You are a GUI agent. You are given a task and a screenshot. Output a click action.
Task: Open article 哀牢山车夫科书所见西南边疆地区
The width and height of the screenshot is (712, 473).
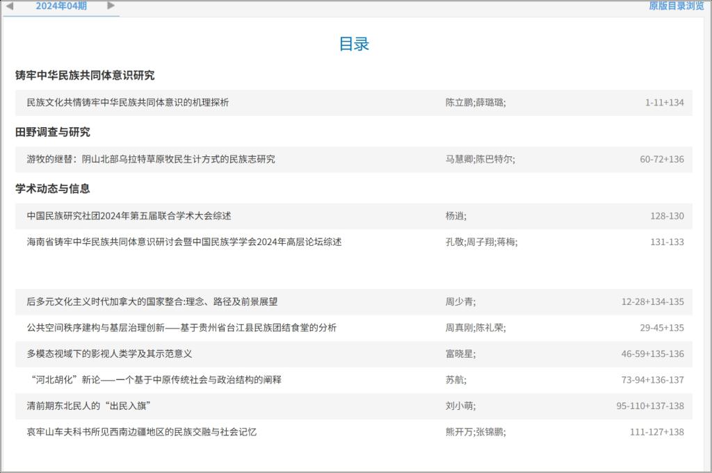pyautogui.click(x=142, y=432)
